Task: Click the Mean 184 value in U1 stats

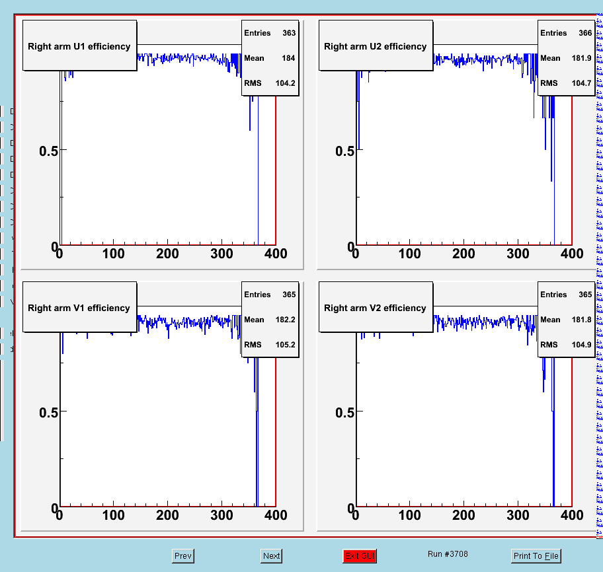Action: click(x=288, y=58)
